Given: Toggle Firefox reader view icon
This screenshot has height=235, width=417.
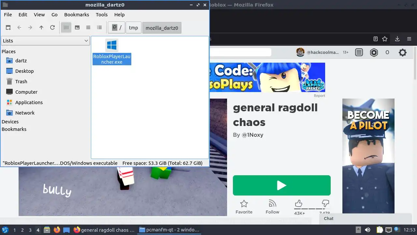Looking at the screenshot, I should (376, 39).
